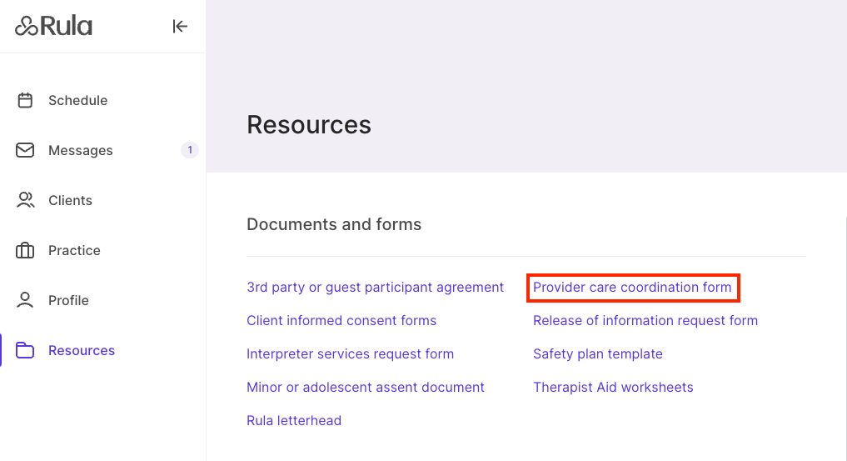The image size is (847, 461).
Task: Click the Schedule calendar icon
Action: pyautogui.click(x=25, y=100)
